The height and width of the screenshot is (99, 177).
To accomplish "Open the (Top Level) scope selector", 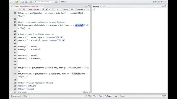I will 23,92.
